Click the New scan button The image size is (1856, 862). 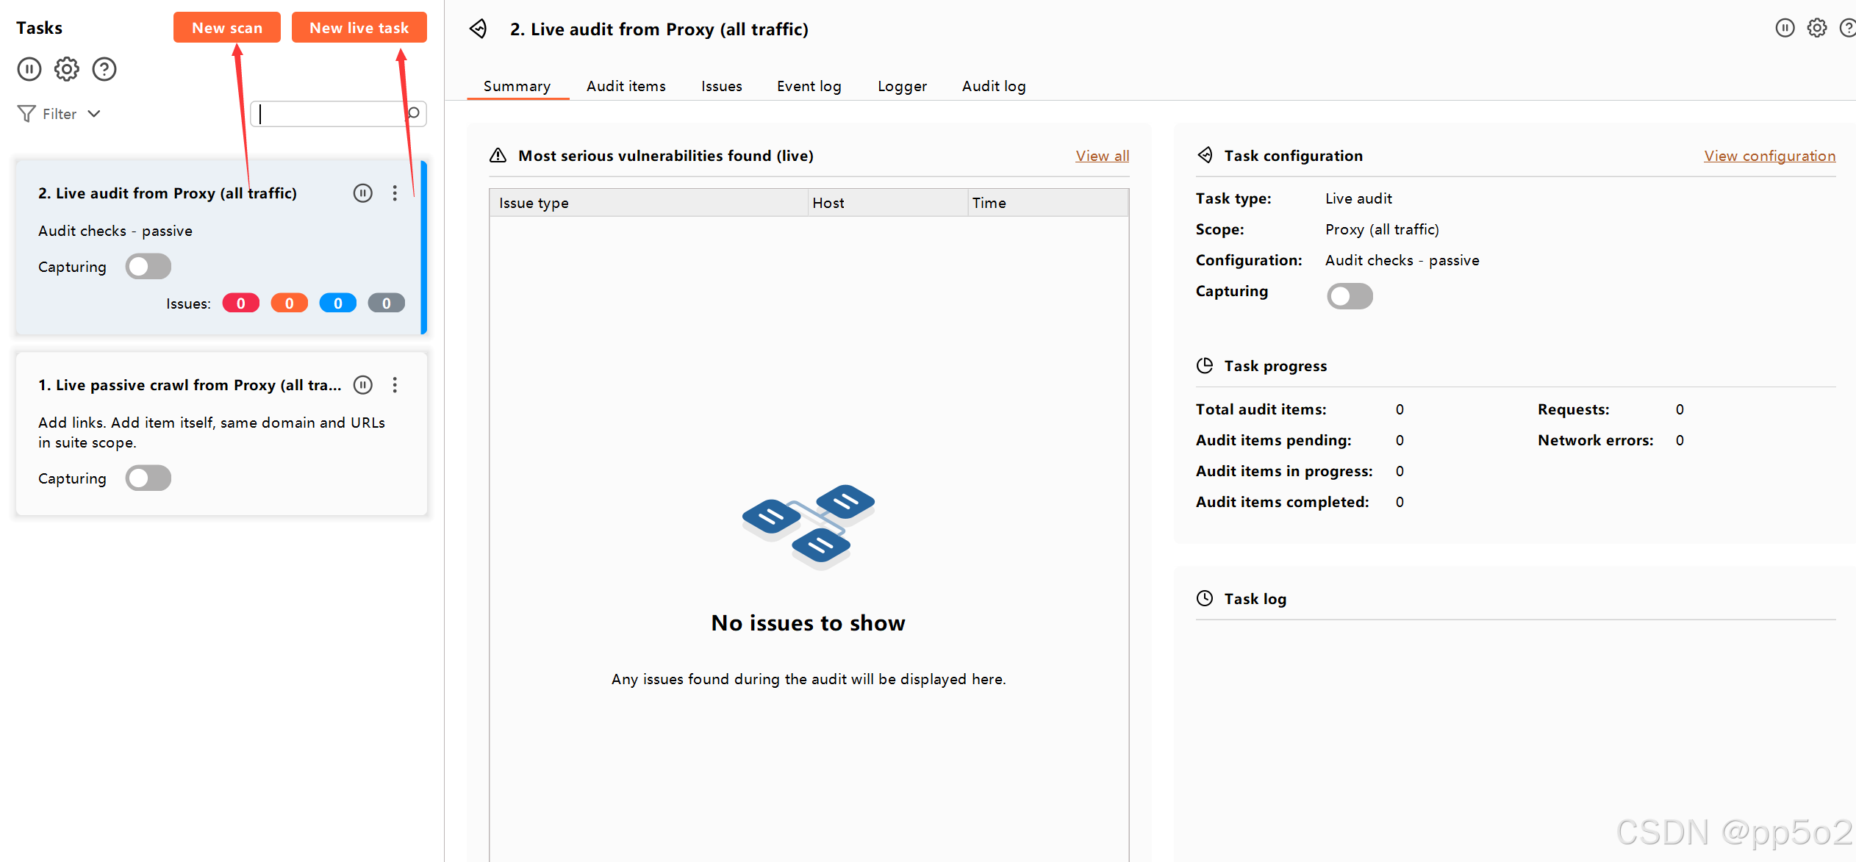(226, 28)
